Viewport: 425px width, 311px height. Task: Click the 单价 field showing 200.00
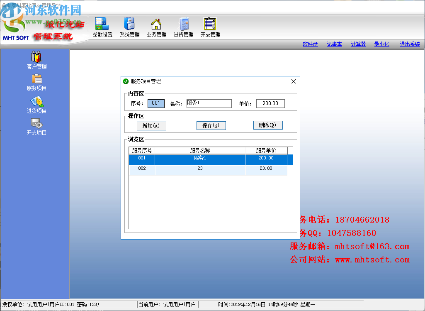(270, 103)
